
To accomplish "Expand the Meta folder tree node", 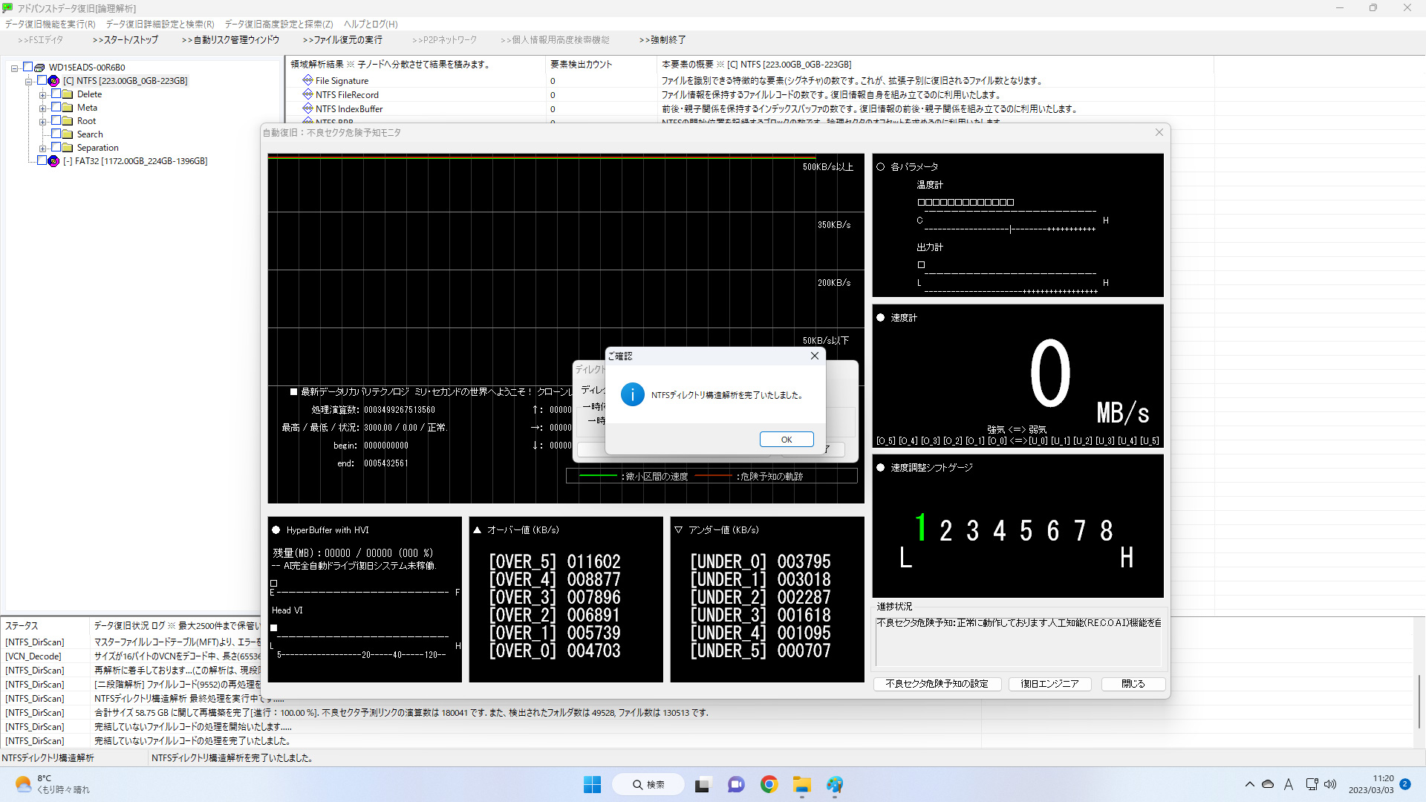I will point(42,108).
